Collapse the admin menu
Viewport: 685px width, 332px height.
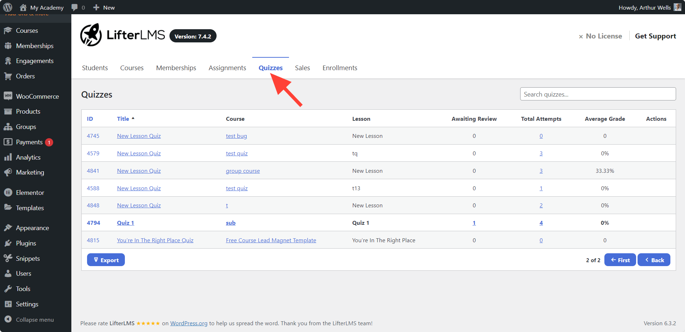click(29, 320)
